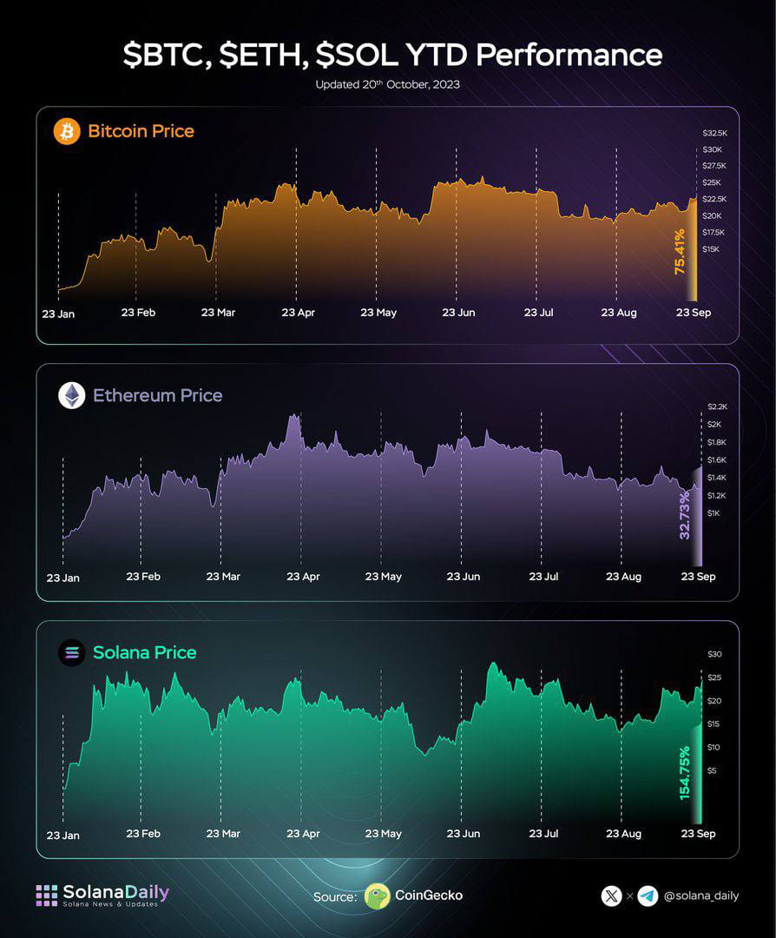The image size is (776, 938).
Task: Click the $1.6K Ethereum price tick
Action: pos(717,460)
